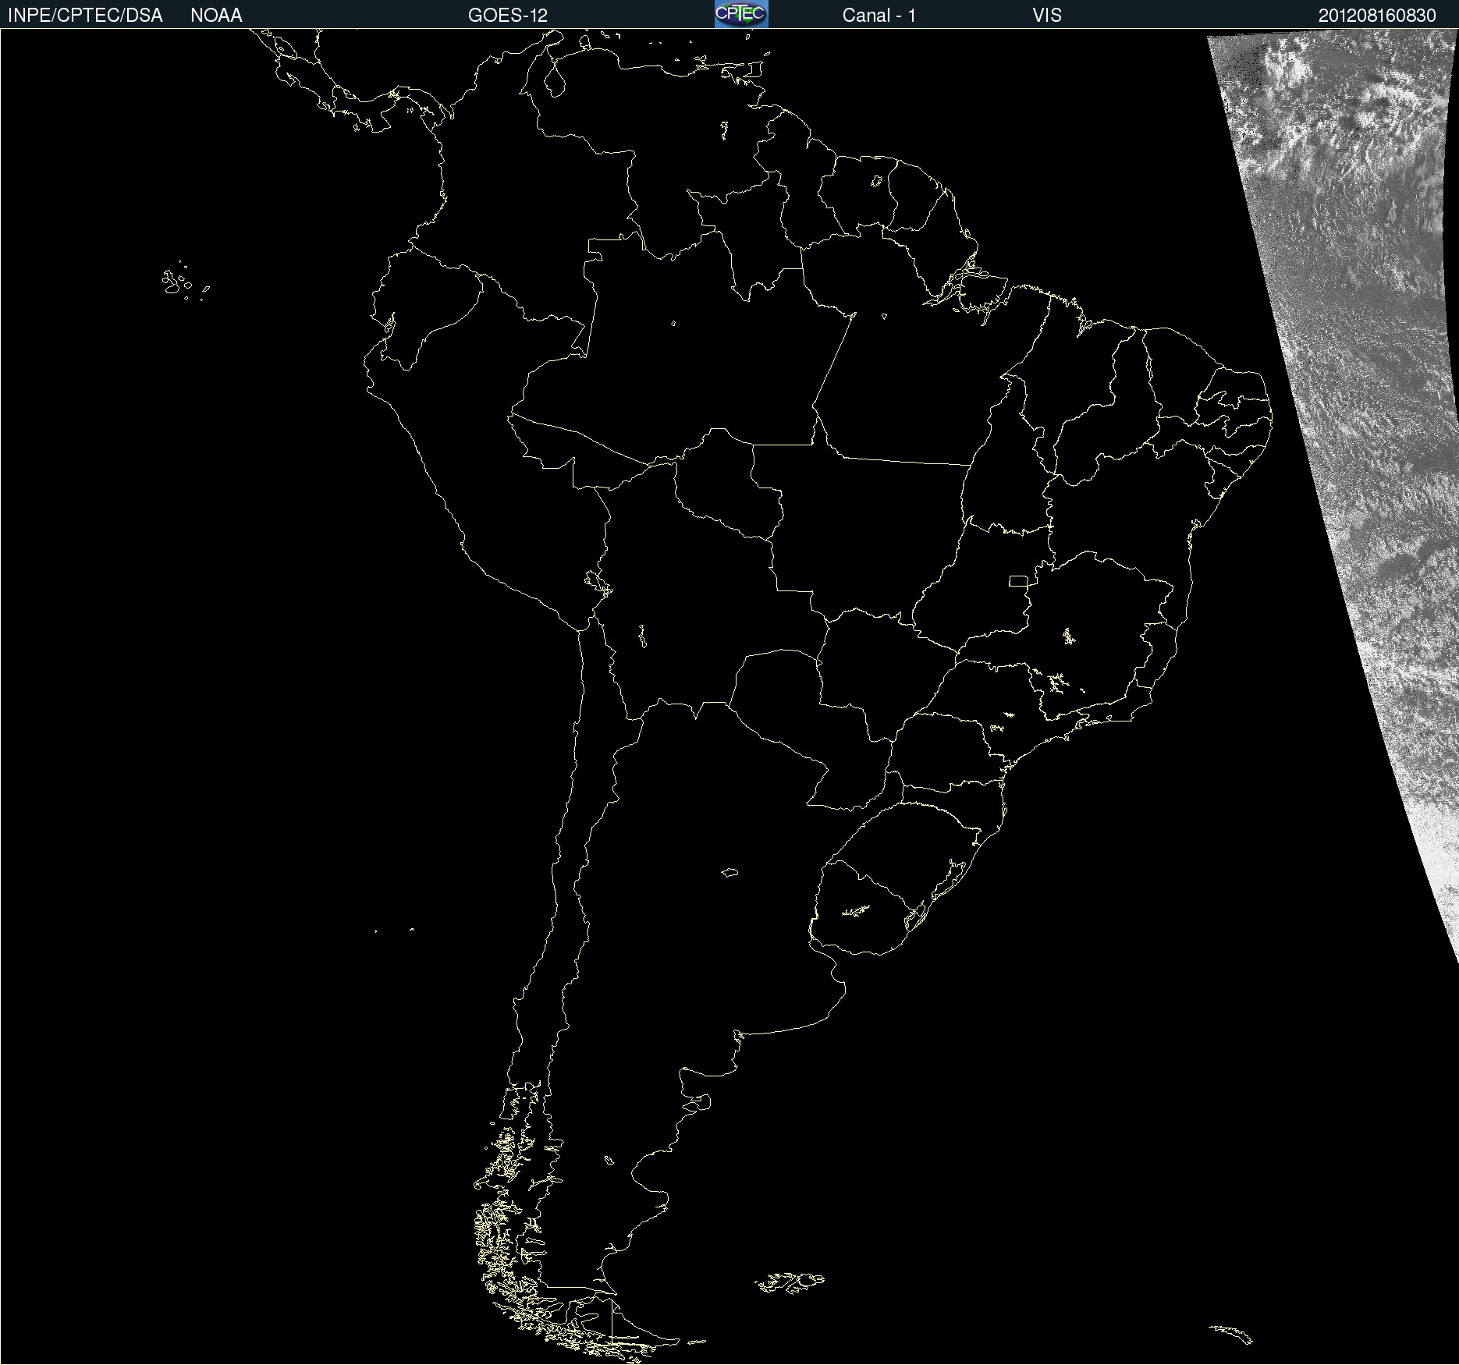Image resolution: width=1459 pixels, height=1365 pixels.
Task: Click the CPTEC logo in the header
Action: coord(741,14)
